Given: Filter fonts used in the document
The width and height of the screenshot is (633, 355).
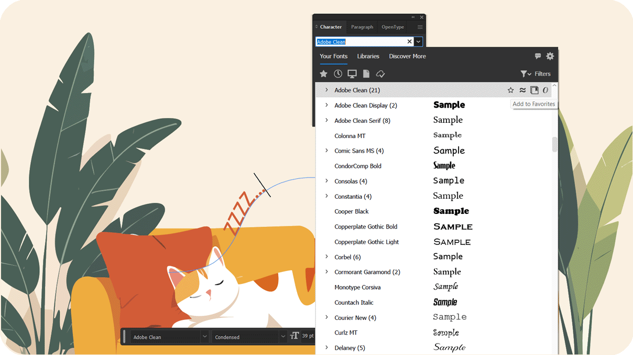Looking at the screenshot, I should tap(366, 74).
